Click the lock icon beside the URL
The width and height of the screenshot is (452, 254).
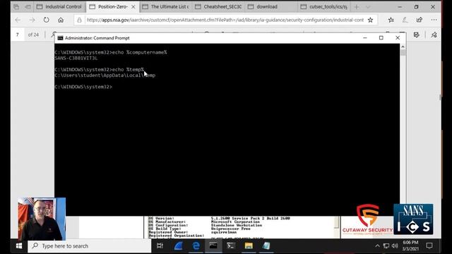pyautogui.click(x=79, y=20)
